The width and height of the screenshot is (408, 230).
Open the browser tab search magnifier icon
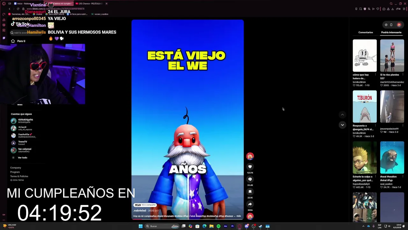390,4
